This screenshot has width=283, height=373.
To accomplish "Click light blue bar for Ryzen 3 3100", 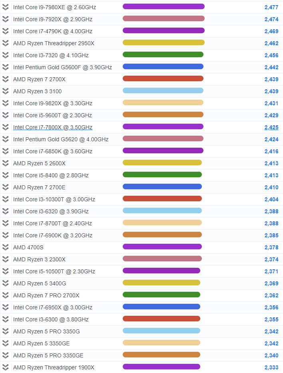I will point(163,90).
